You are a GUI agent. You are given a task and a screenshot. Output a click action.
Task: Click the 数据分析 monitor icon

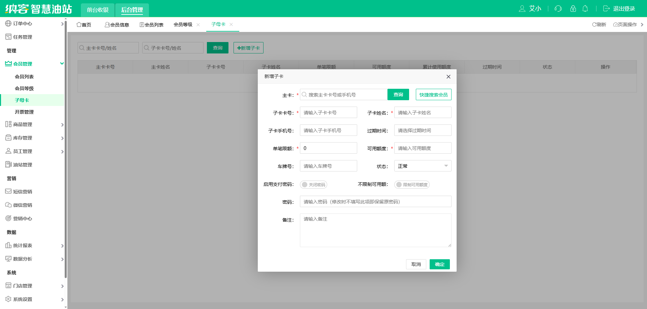click(8, 259)
